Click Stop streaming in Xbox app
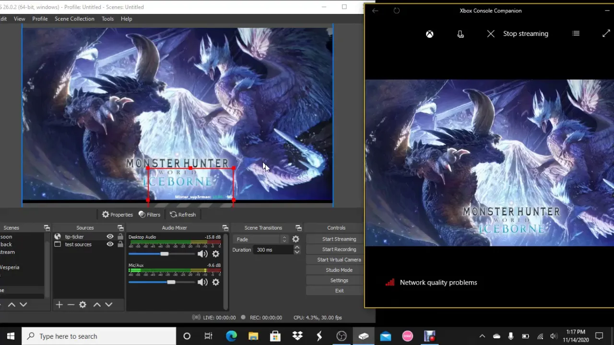Screen dimensions: 614x345 click(x=517, y=34)
